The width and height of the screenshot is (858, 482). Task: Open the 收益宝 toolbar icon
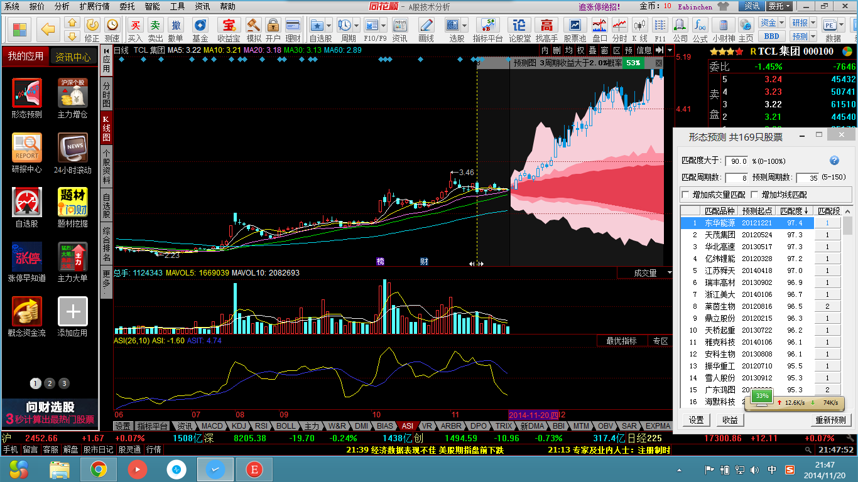pyautogui.click(x=229, y=29)
